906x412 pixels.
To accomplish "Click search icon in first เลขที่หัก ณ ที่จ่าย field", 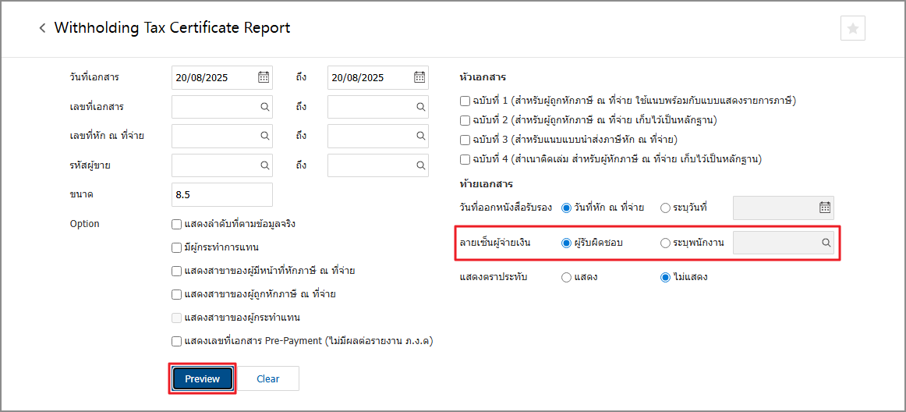I will [264, 136].
